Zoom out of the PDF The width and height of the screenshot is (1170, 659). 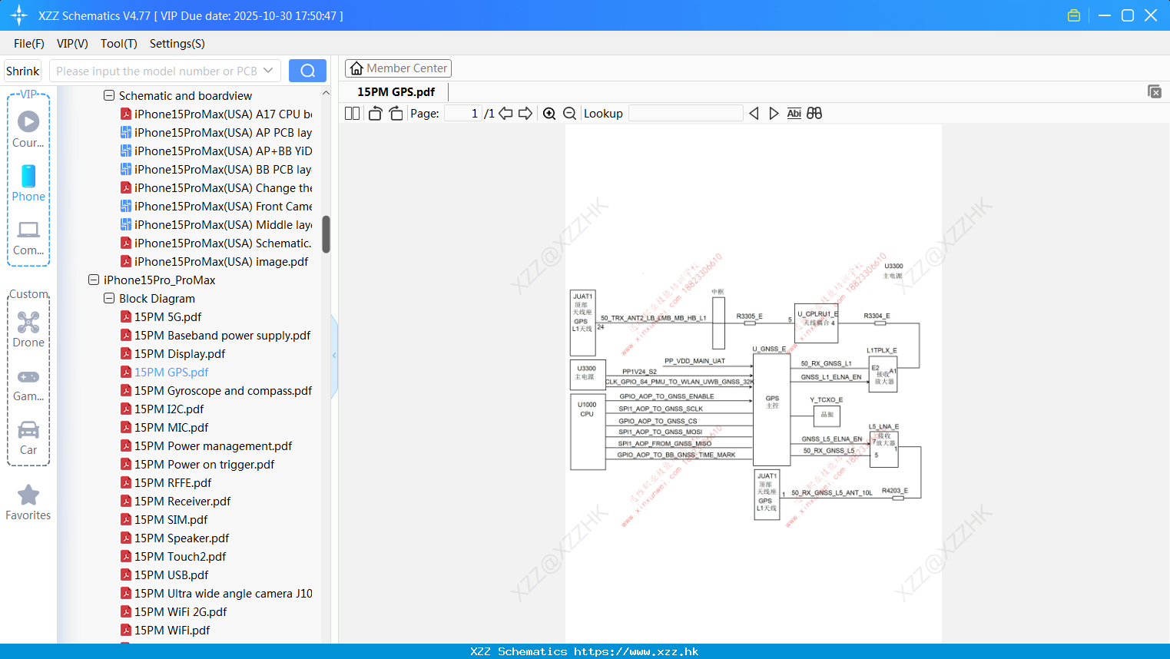570,113
